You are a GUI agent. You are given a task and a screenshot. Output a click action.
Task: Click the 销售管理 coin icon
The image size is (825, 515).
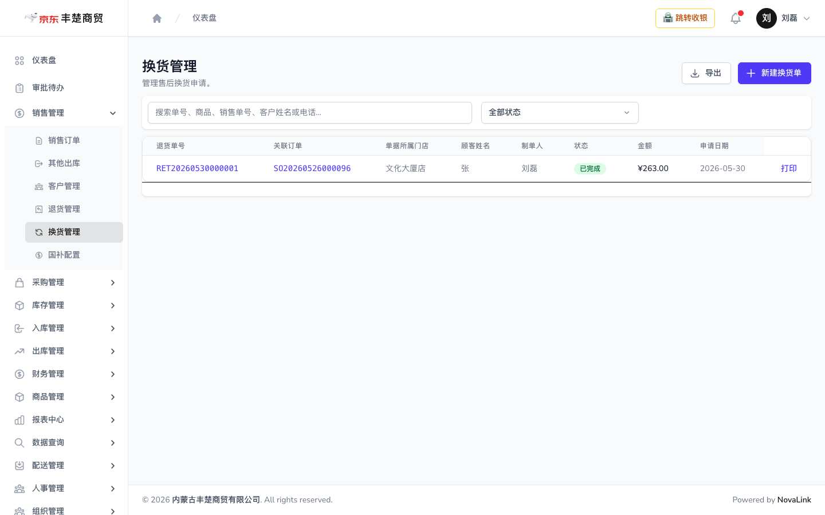tap(19, 113)
